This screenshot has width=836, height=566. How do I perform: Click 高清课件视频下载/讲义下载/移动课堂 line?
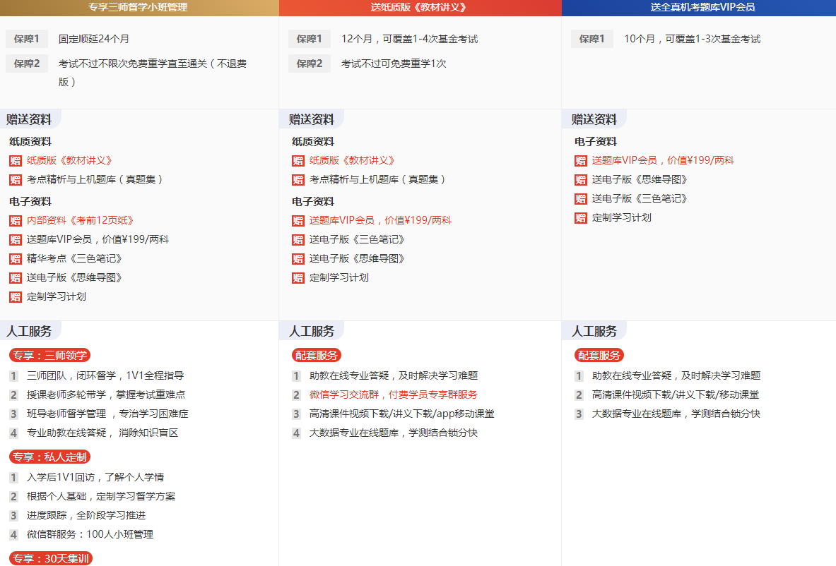click(x=675, y=395)
